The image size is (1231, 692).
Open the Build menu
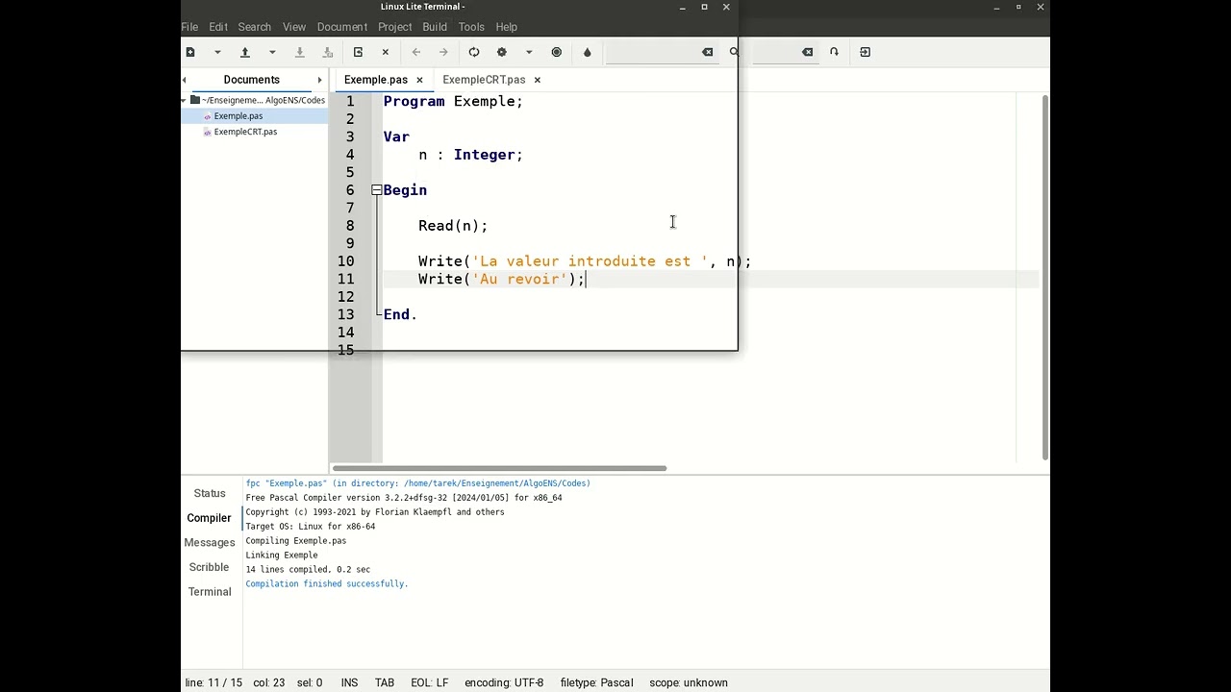(435, 27)
